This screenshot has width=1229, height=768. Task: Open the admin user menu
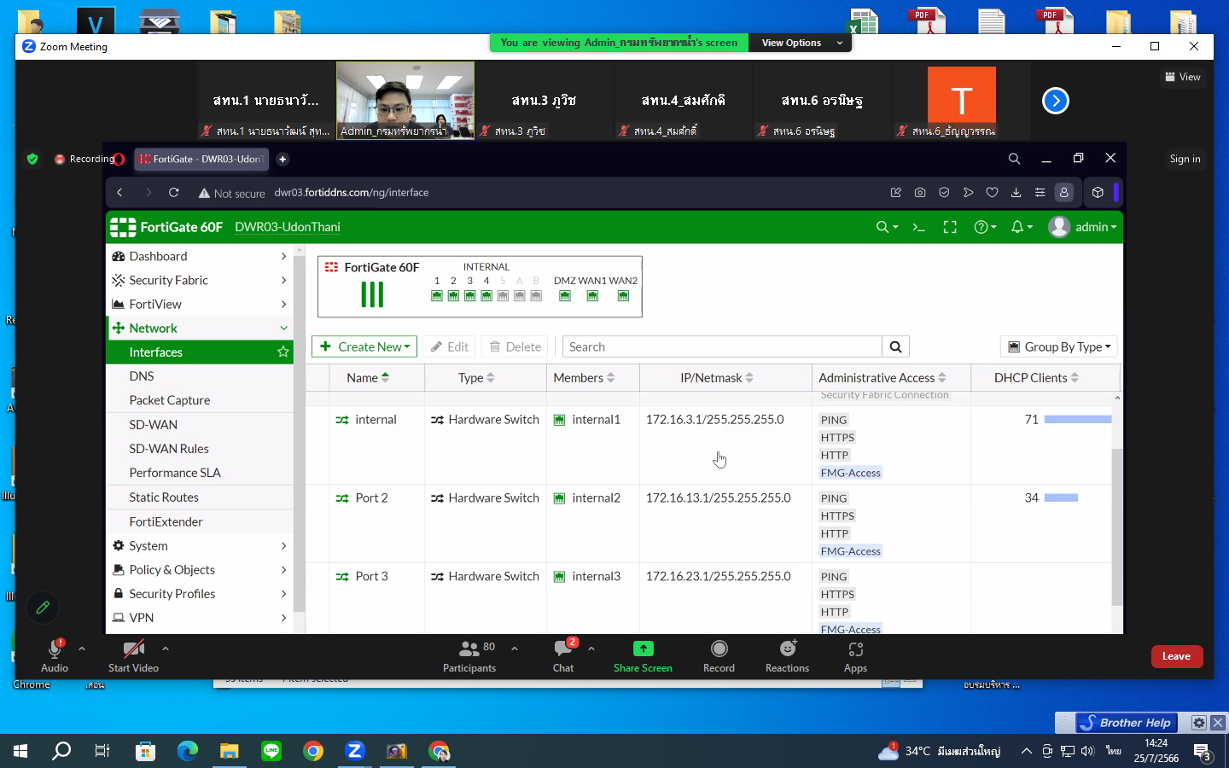[x=1082, y=227]
